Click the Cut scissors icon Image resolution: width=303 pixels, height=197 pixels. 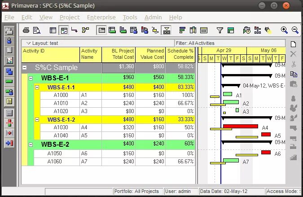coord(294,64)
